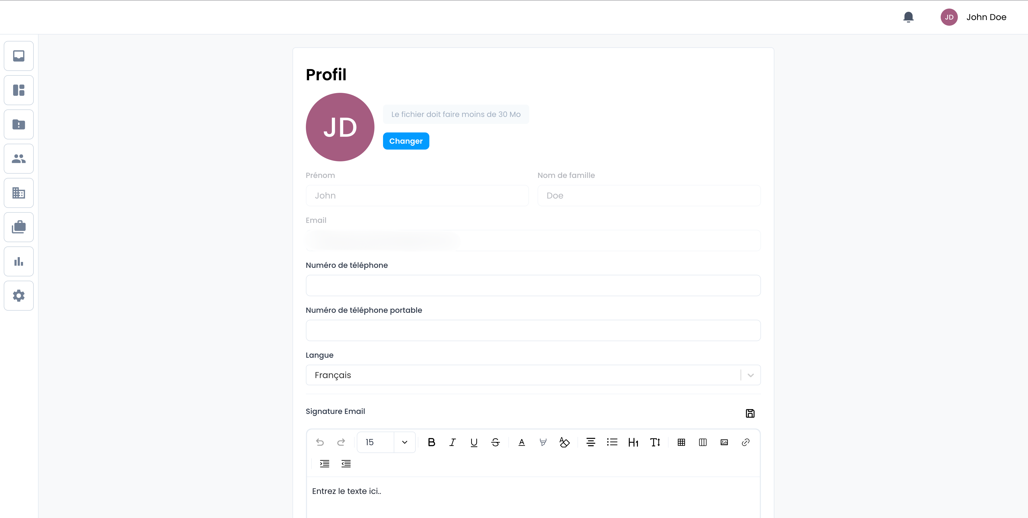Screen dimensions: 1028x518
Task: Open the building/companies sidebar icon
Action: [19, 193]
